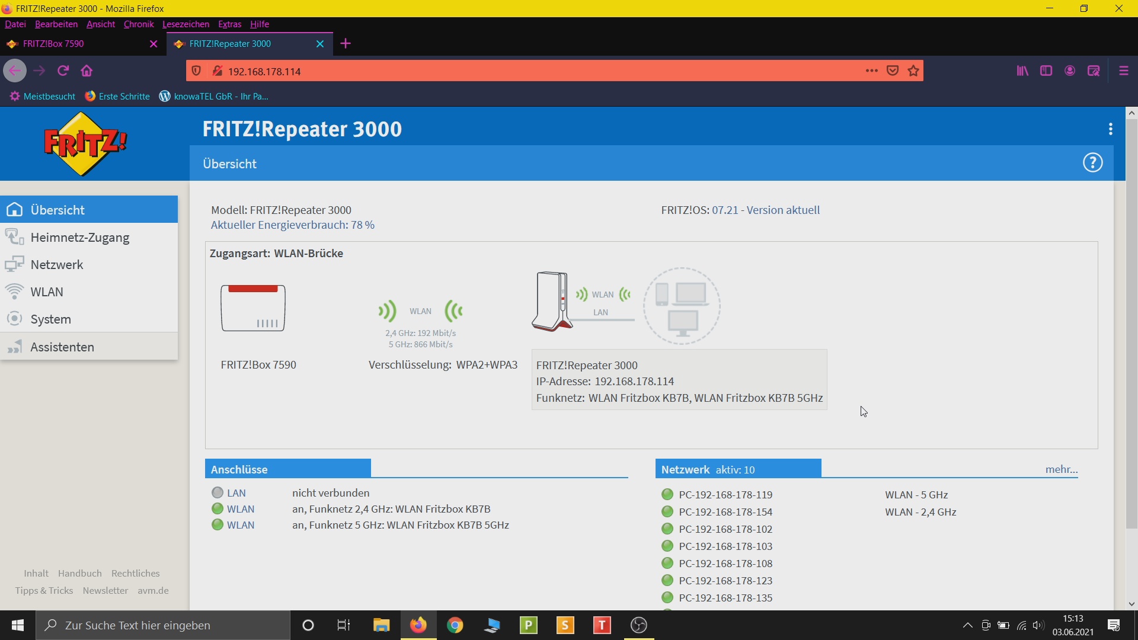The height and width of the screenshot is (640, 1138).
Task: Open the WLAN link for 2,4 GHz Funknetz
Action: pos(241,509)
